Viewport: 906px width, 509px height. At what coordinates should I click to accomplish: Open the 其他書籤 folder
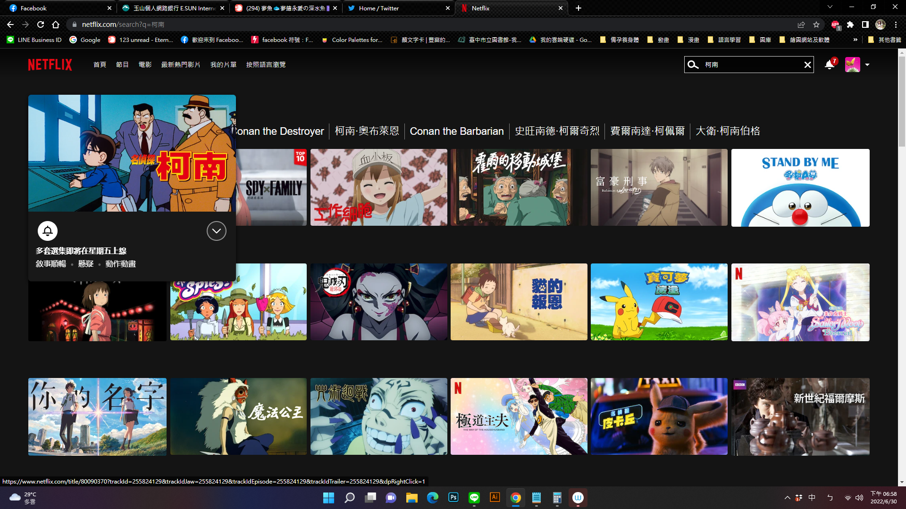(x=885, y=40)
